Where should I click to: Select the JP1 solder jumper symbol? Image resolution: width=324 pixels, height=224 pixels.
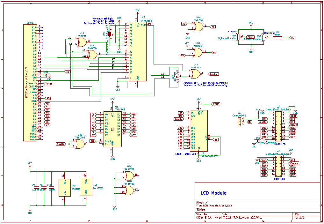pyautogui.click(x=110, y=34)
